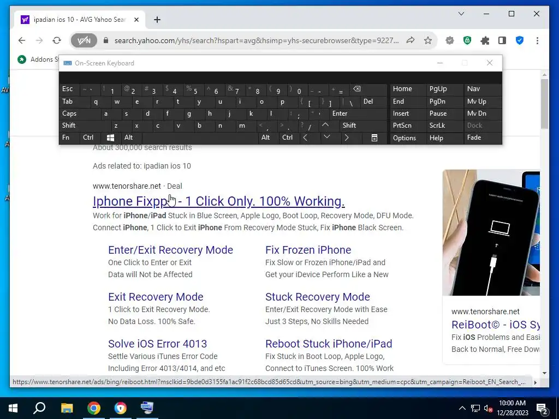
Task: Click the Chrome forward arrow
Action: coord(39,40)
